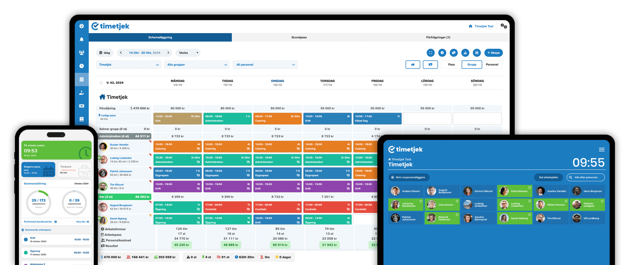Open Wednesday's orange Catering 08:00 - 17:00 open shift

[277, 119]
